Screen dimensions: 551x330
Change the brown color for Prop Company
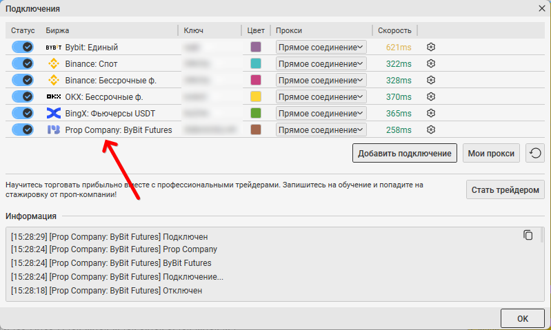(256, 130)
